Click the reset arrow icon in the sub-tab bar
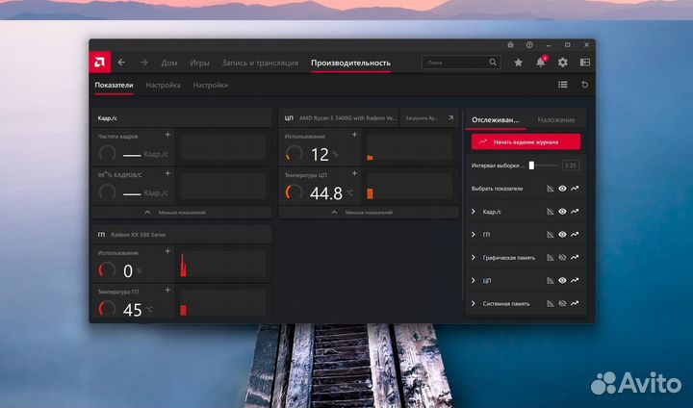The width and height of the screenshot is (693, 408). coord(584,86)
